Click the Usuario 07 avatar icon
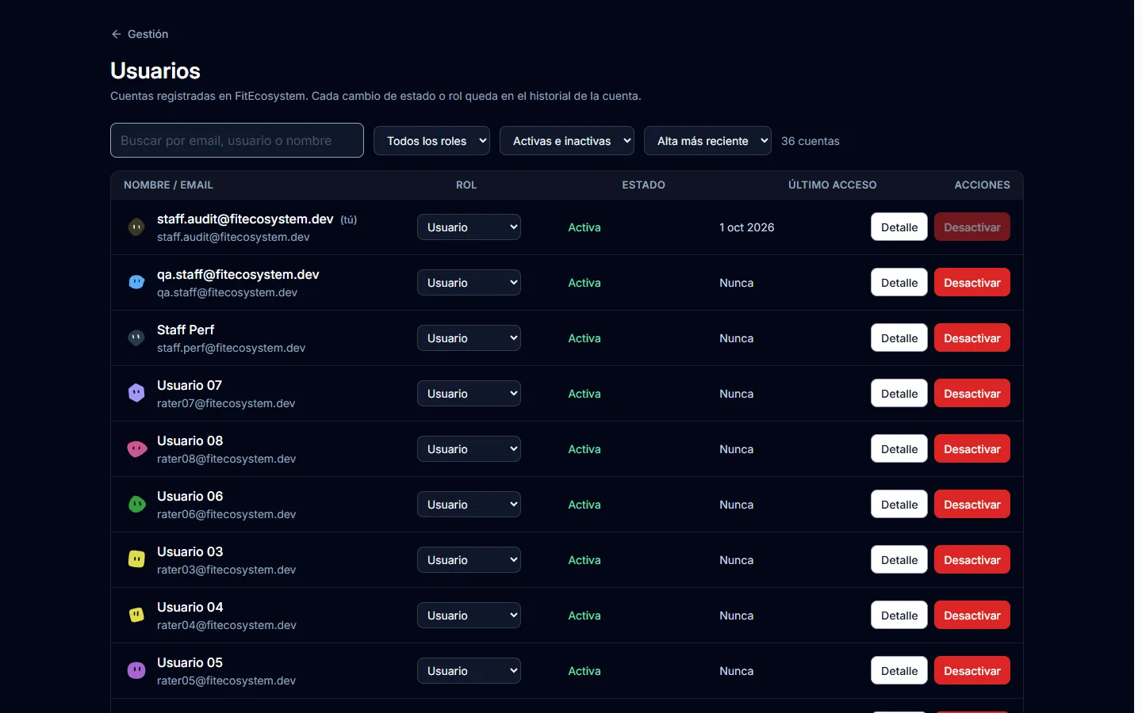This screenshot has width=1142, height=713. click(136, 394)
